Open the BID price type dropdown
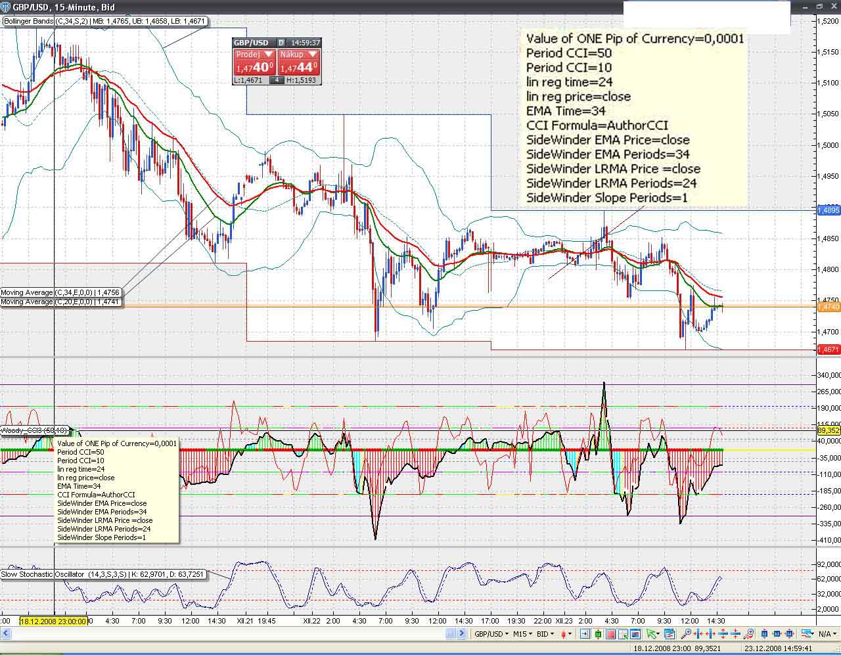 coord(547,634)
